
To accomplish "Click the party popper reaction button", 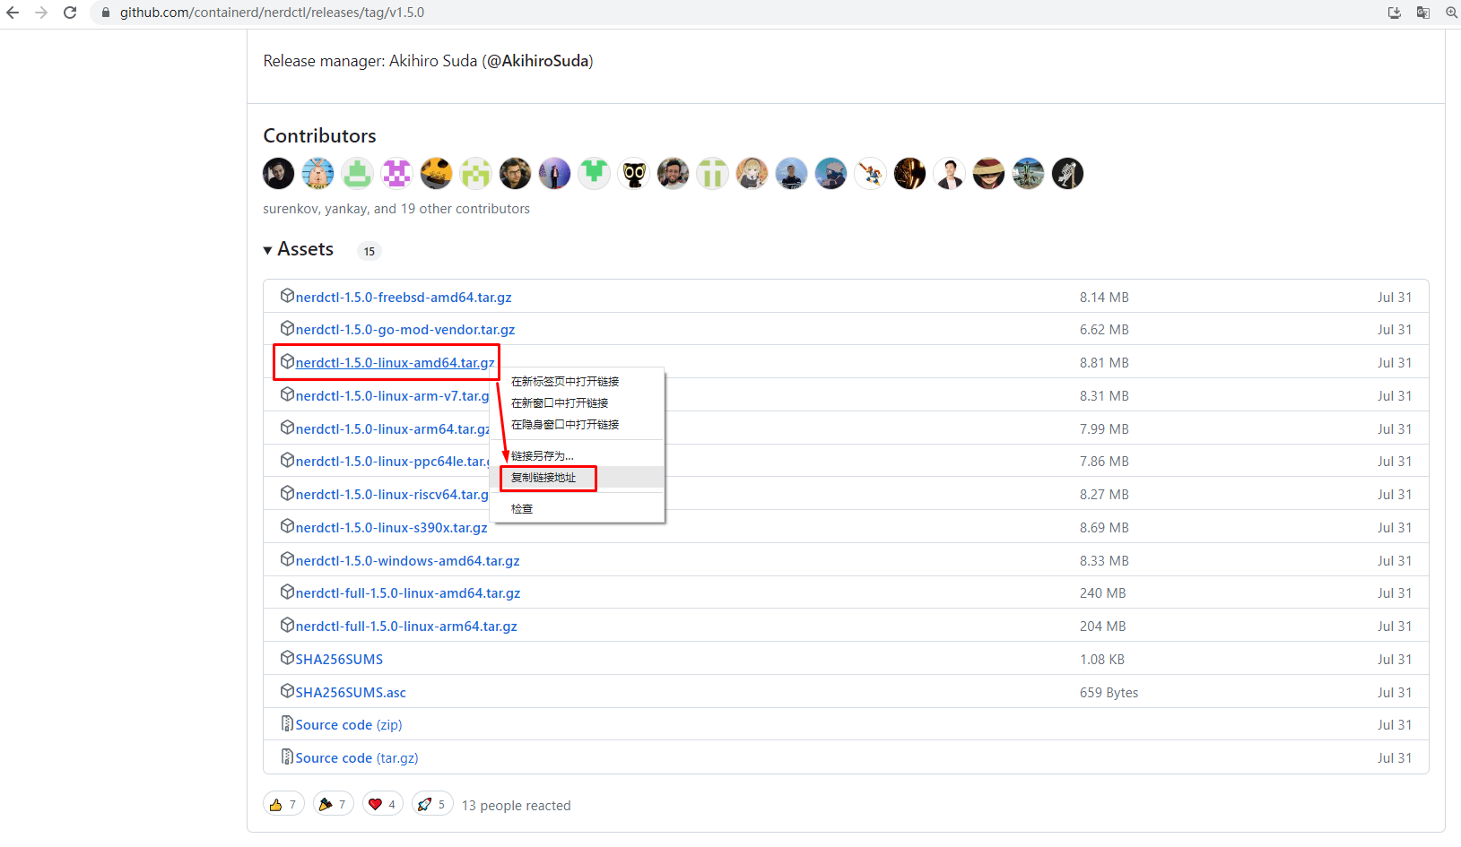I will [x=334, y=804].
